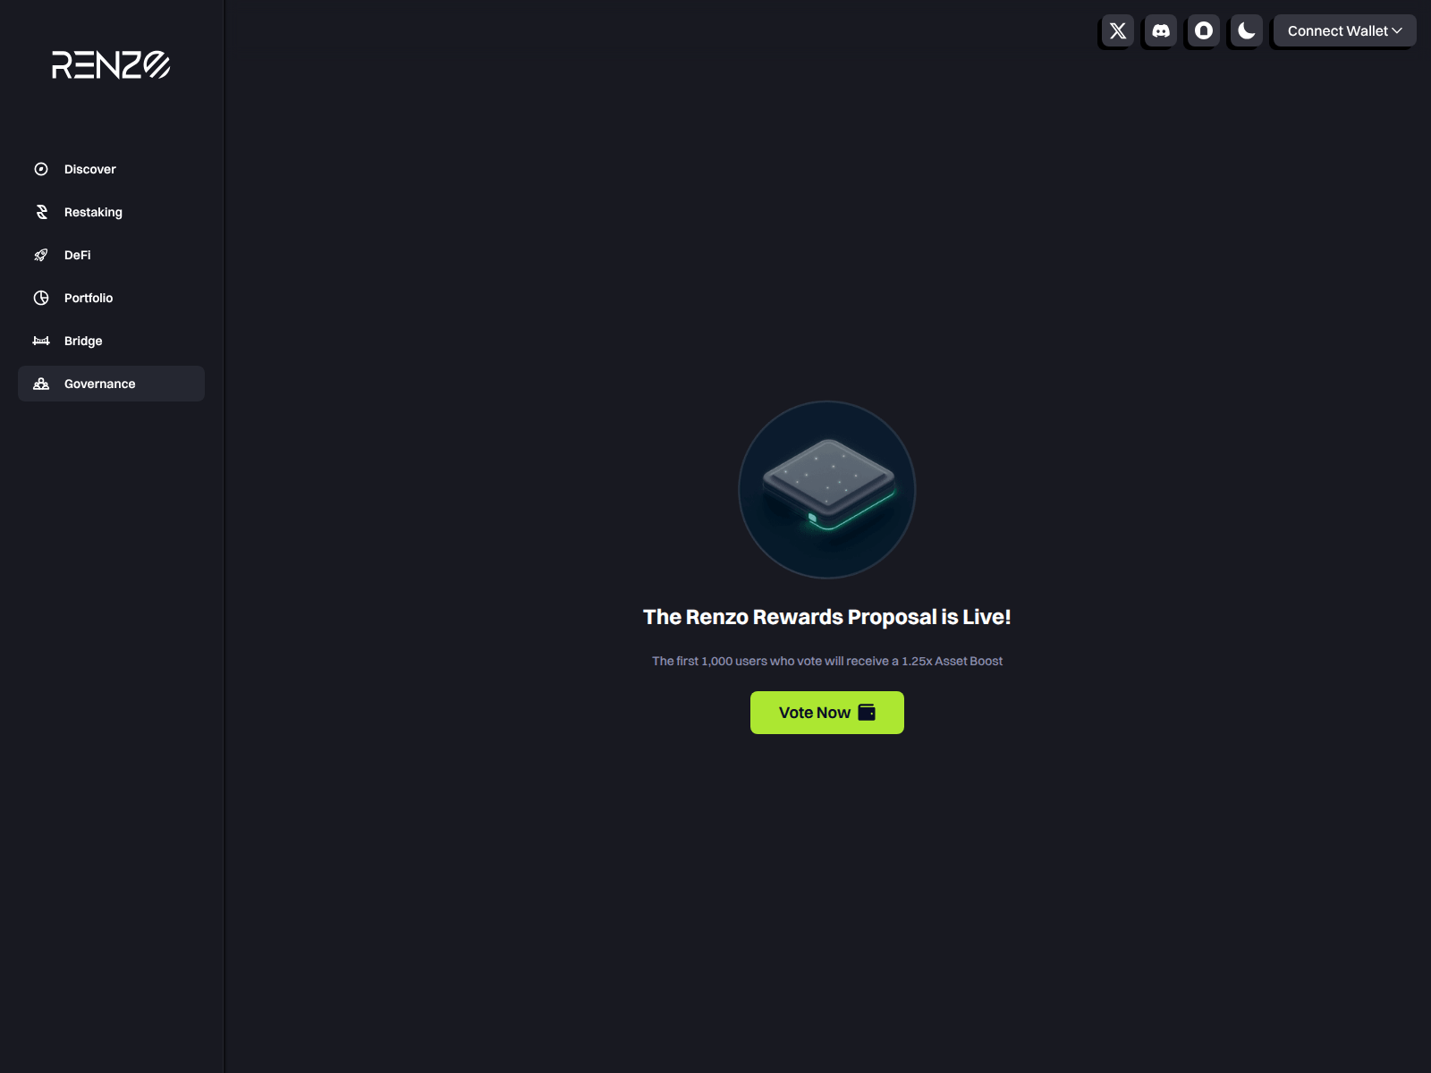Open the Restaking section

(111, 212)
